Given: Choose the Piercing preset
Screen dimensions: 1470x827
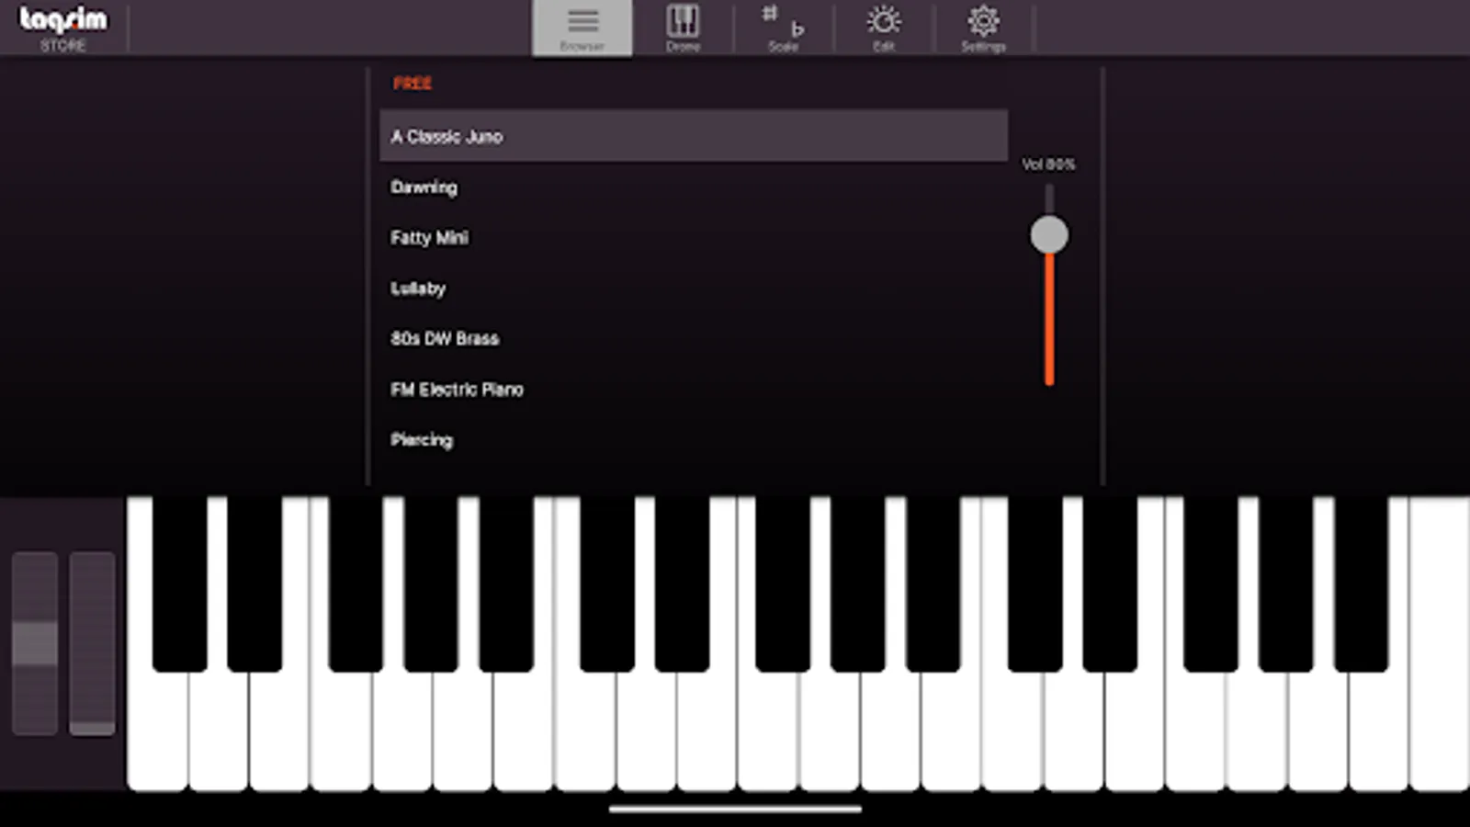Looking at the screenshot, I should coord(694,439).
